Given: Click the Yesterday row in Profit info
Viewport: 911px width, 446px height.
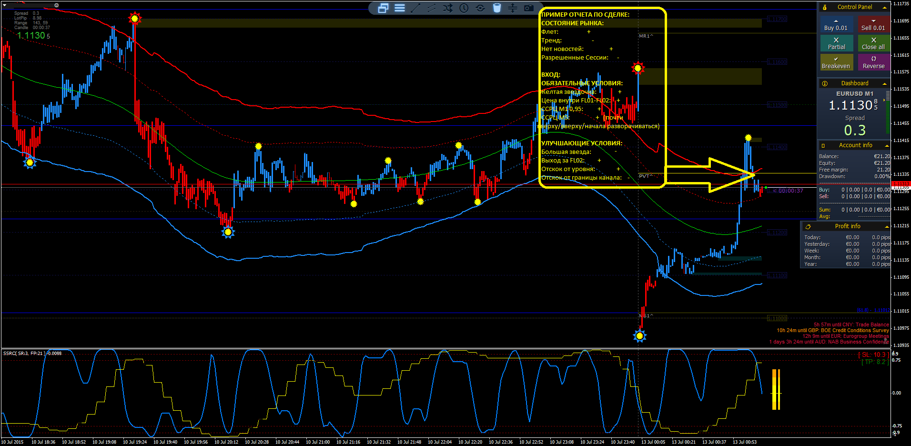Looking at the screenshot, I should coord(847,244).
